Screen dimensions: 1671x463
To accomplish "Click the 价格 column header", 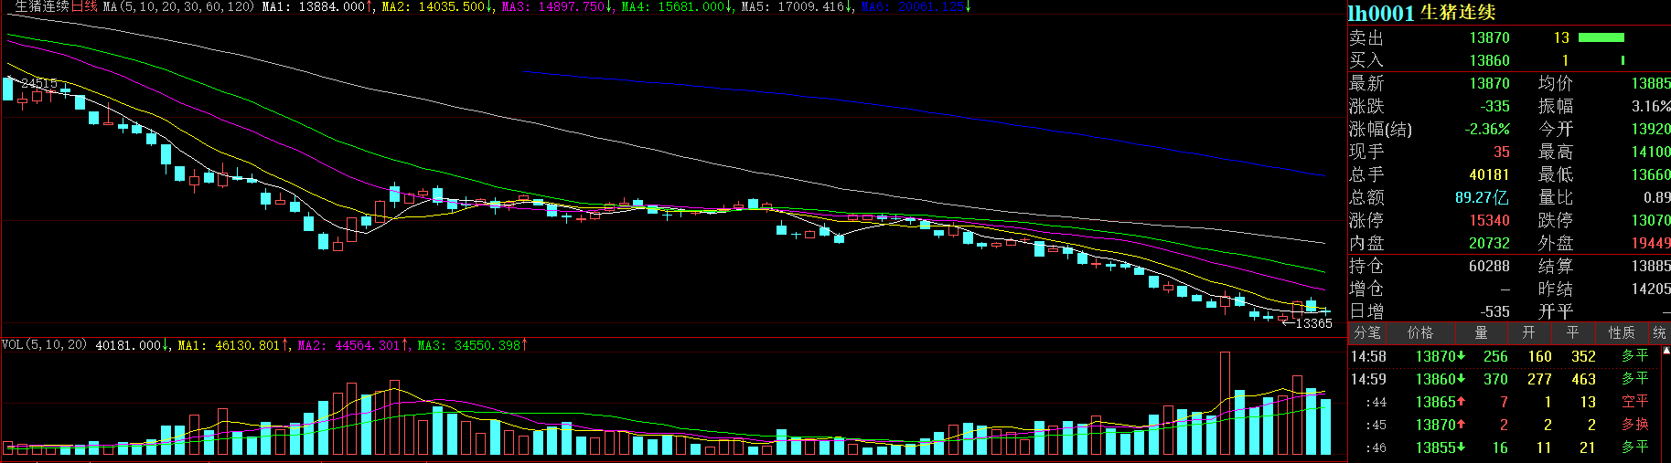I will [1420, 333].
